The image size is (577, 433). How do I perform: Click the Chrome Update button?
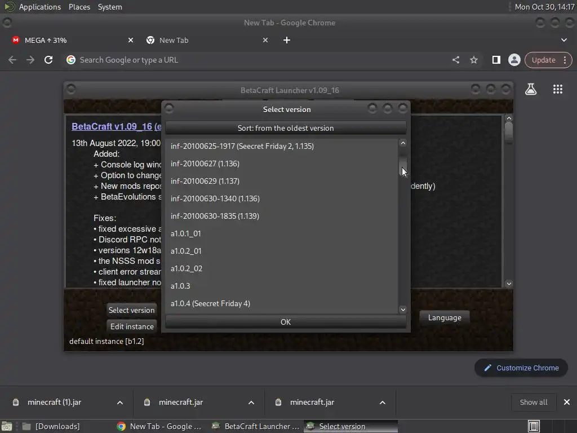tap(543, 60)
